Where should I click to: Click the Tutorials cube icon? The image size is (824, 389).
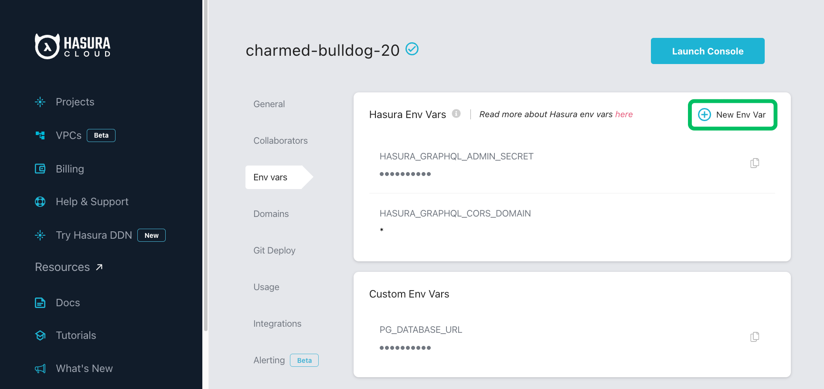40,335
